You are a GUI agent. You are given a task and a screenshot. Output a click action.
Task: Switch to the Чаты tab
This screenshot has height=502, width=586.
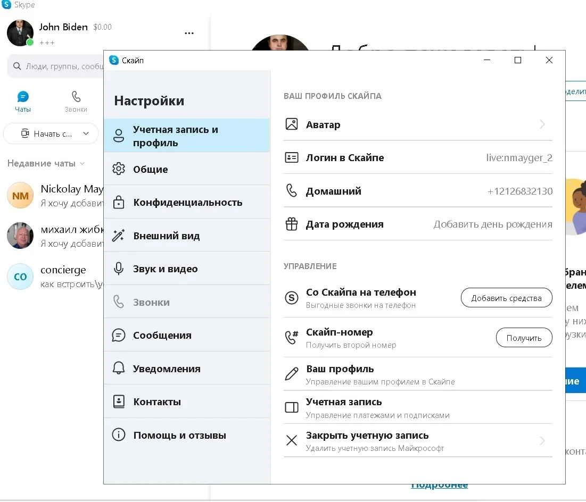tap(23, 102)
